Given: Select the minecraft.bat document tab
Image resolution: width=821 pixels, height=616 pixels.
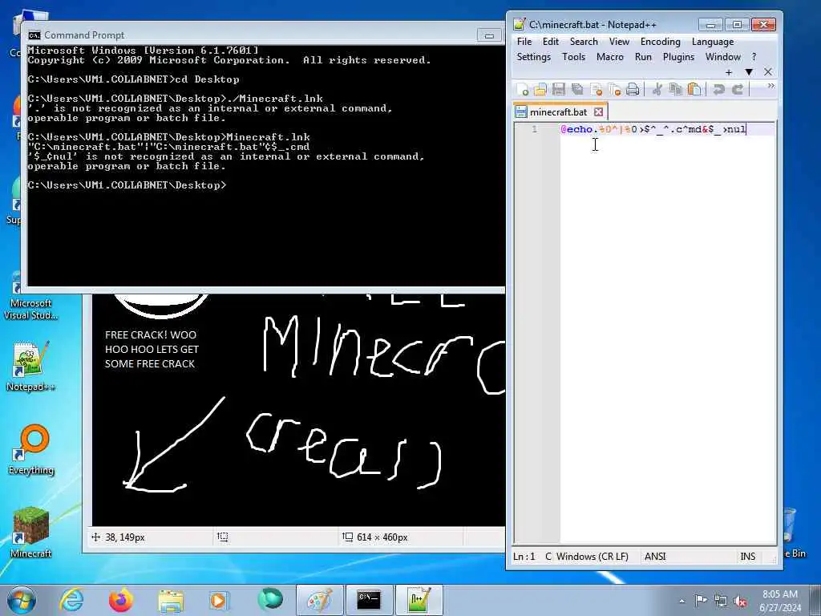Looking at the screenshot, I should pyautogui.click(x=558, y=112).
